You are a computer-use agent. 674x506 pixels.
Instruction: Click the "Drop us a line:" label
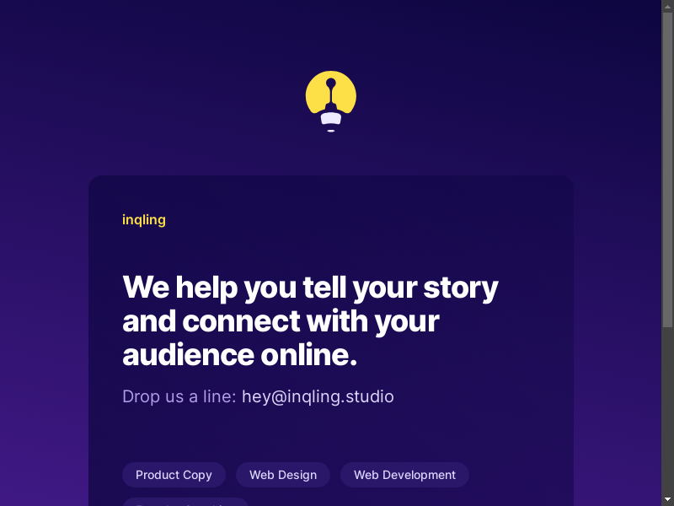(179, 396)
